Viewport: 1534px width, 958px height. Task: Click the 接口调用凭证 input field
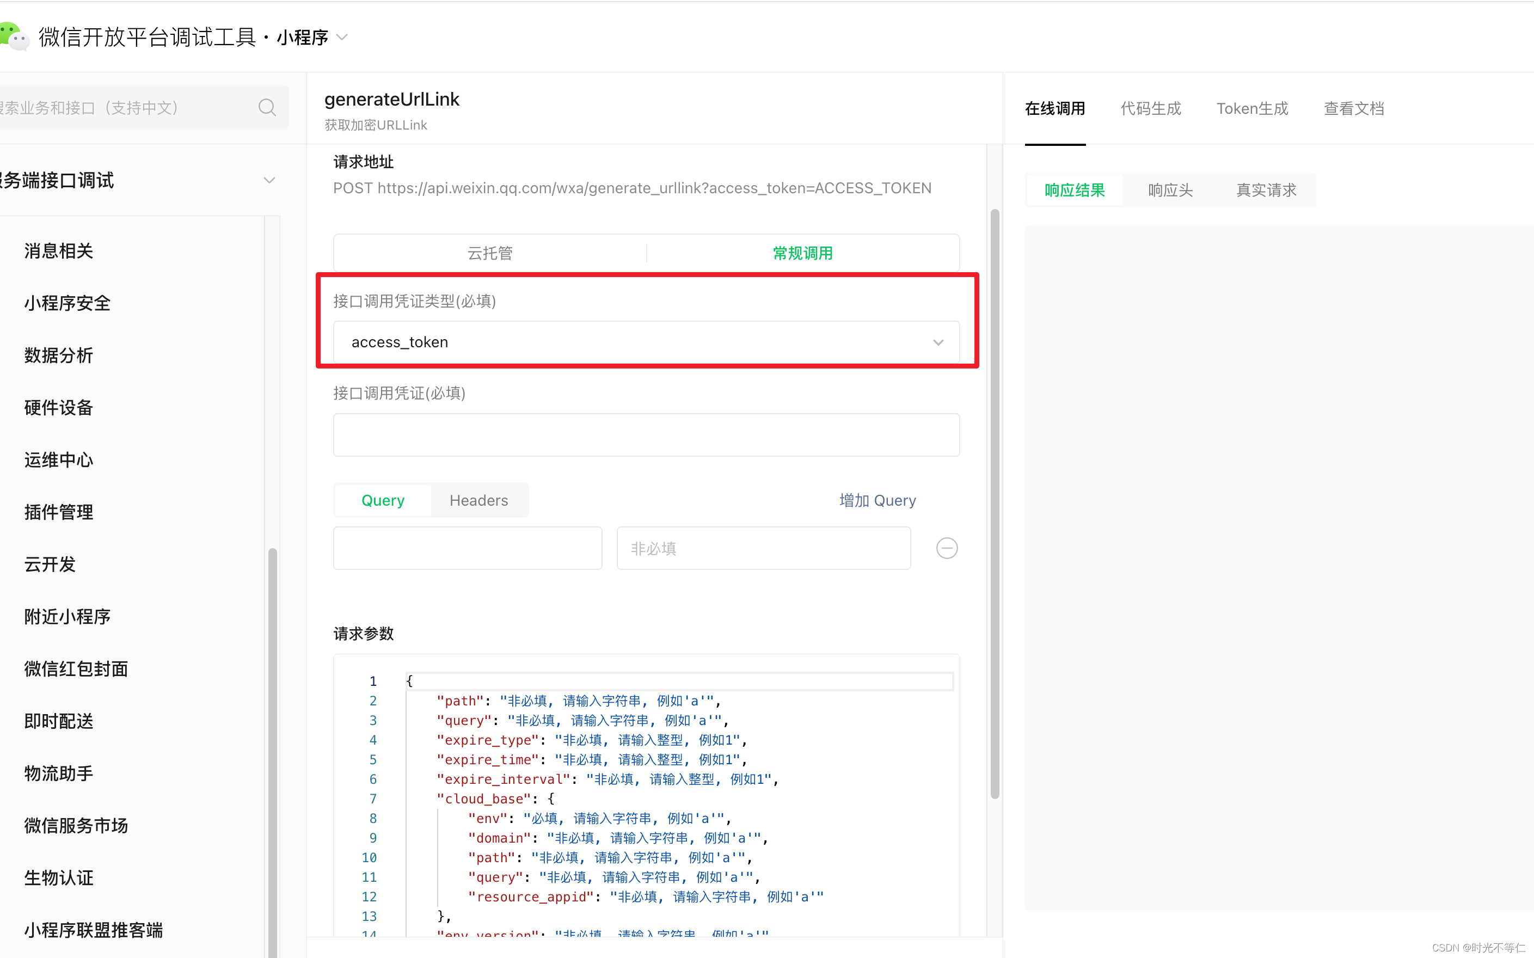646,435
